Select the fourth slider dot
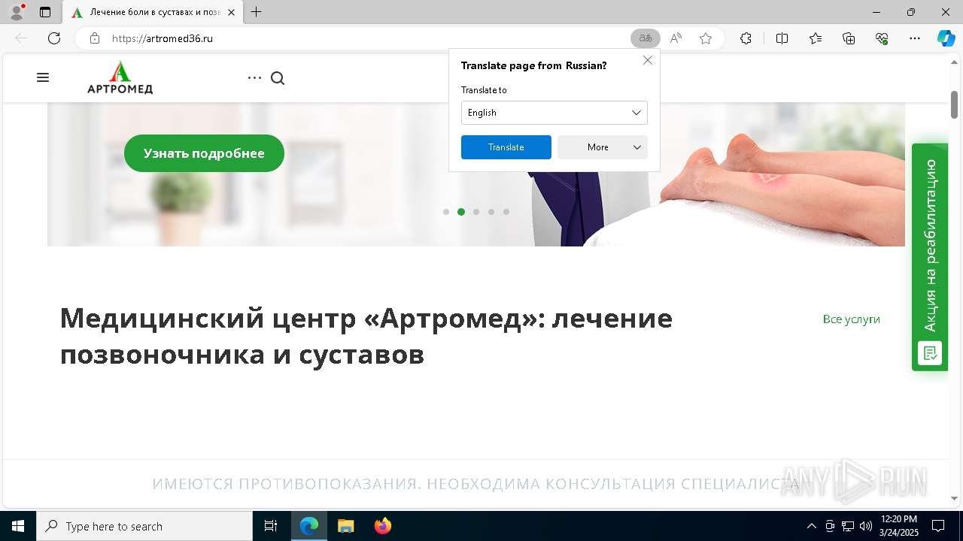 [491, 212]
